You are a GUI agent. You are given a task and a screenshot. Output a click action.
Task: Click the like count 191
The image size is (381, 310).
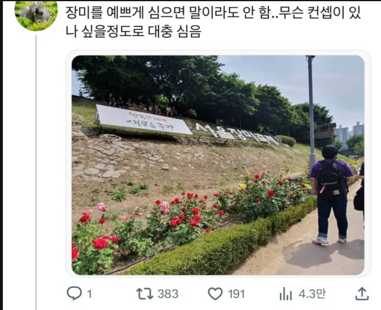click(236, 294)
